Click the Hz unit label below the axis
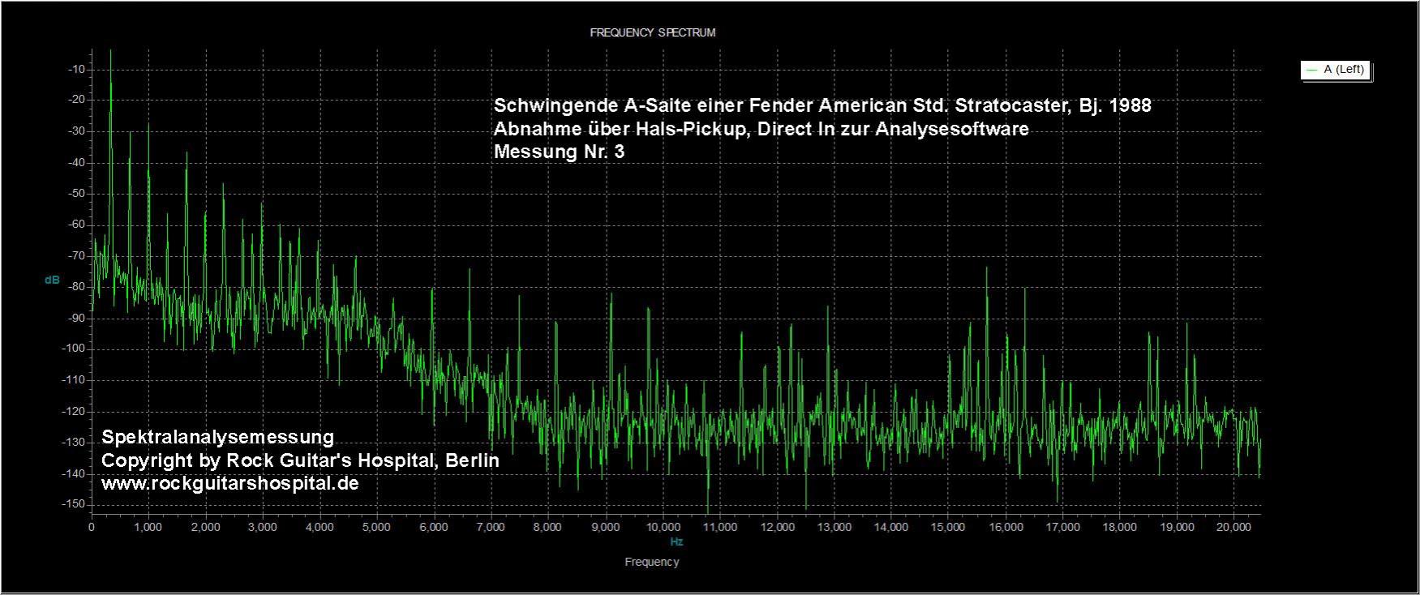The image size is (1420, 595). (676, 541)
